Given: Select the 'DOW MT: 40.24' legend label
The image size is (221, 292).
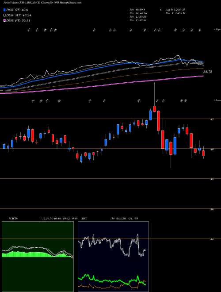Looking at the screenshot, I should pos(18,15).
